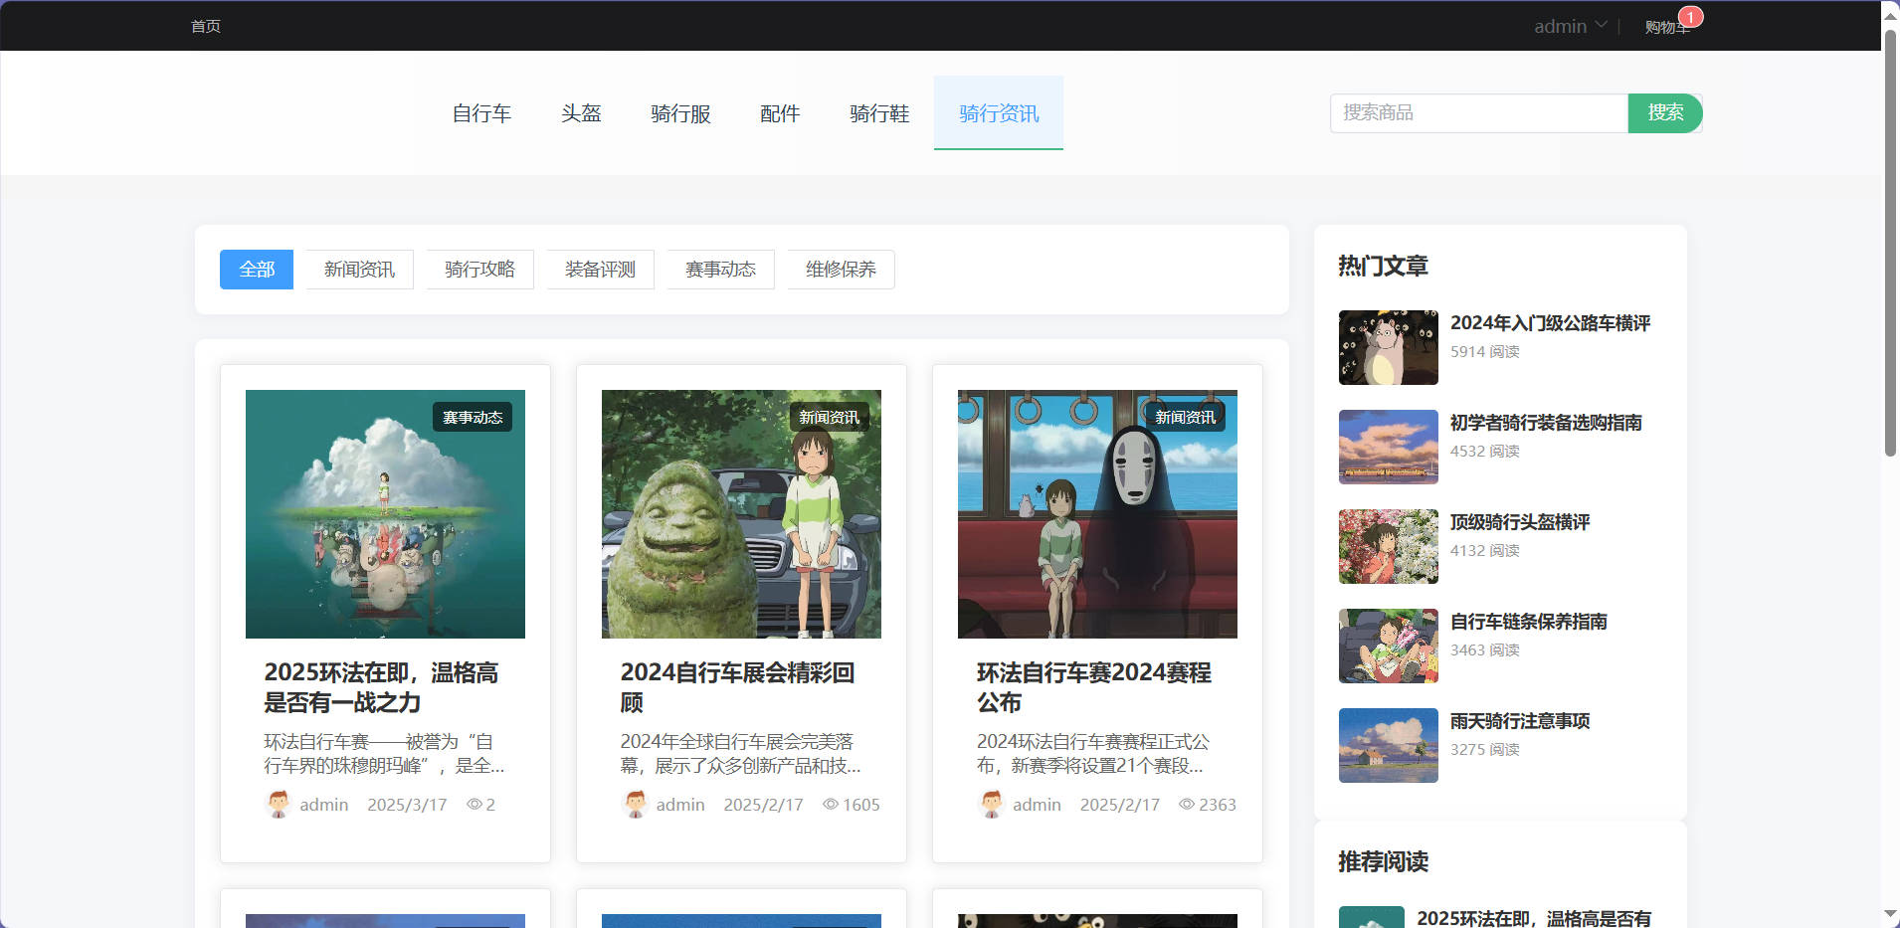
Task: Click the eye view-count icon showing 1605
Action: click(x=831, y=804)
